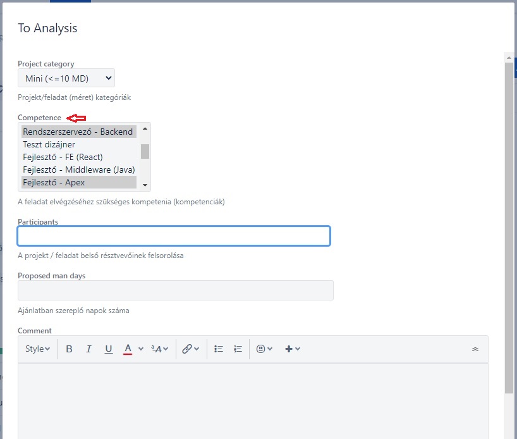Screen dimensions: 517x439
Task: Click the Proposed man days field
Action: tap(174, 290)
